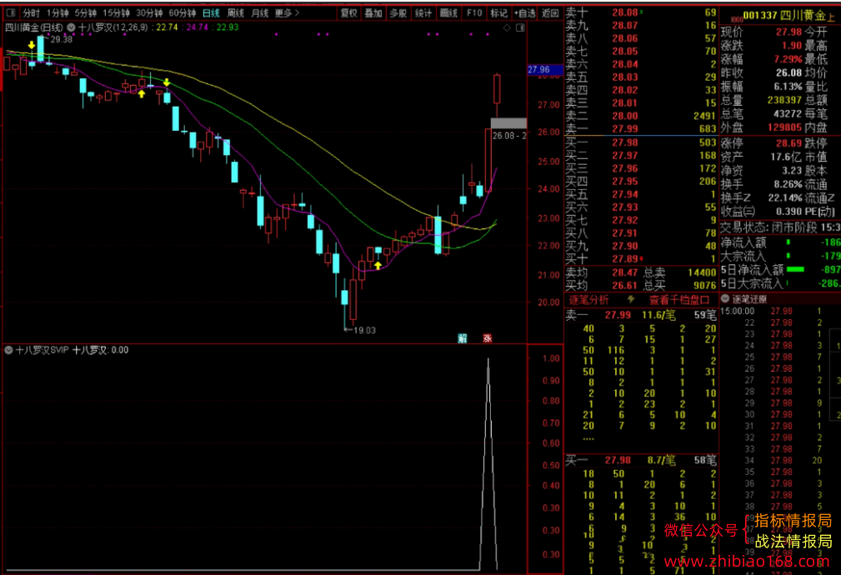This screenshot has width=841, height=575.
Task: Click the 涨停 28.69 value
Action: [788, 143]
